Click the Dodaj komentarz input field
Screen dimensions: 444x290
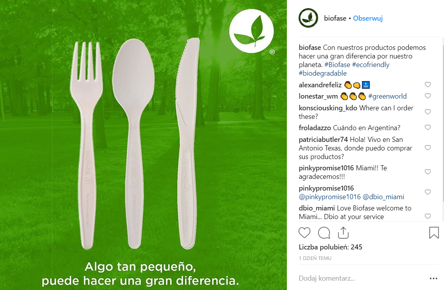[362, 278]
